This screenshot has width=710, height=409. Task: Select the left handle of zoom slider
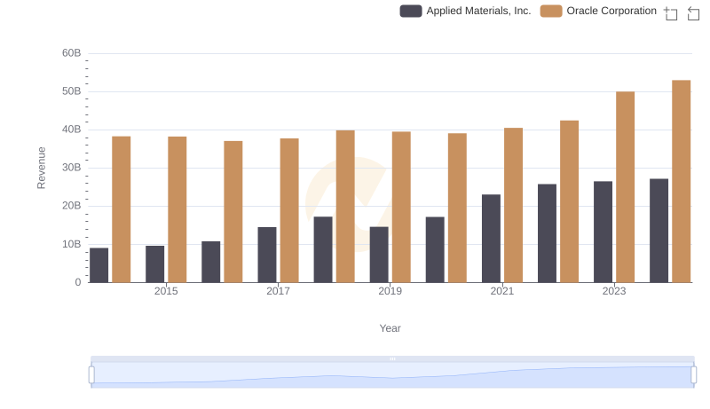tap(91, 375)
